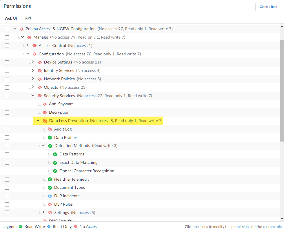Select the Decryption label
This screenshot has height=232, width=284.
pyautogui.click(x=59, y=113)
